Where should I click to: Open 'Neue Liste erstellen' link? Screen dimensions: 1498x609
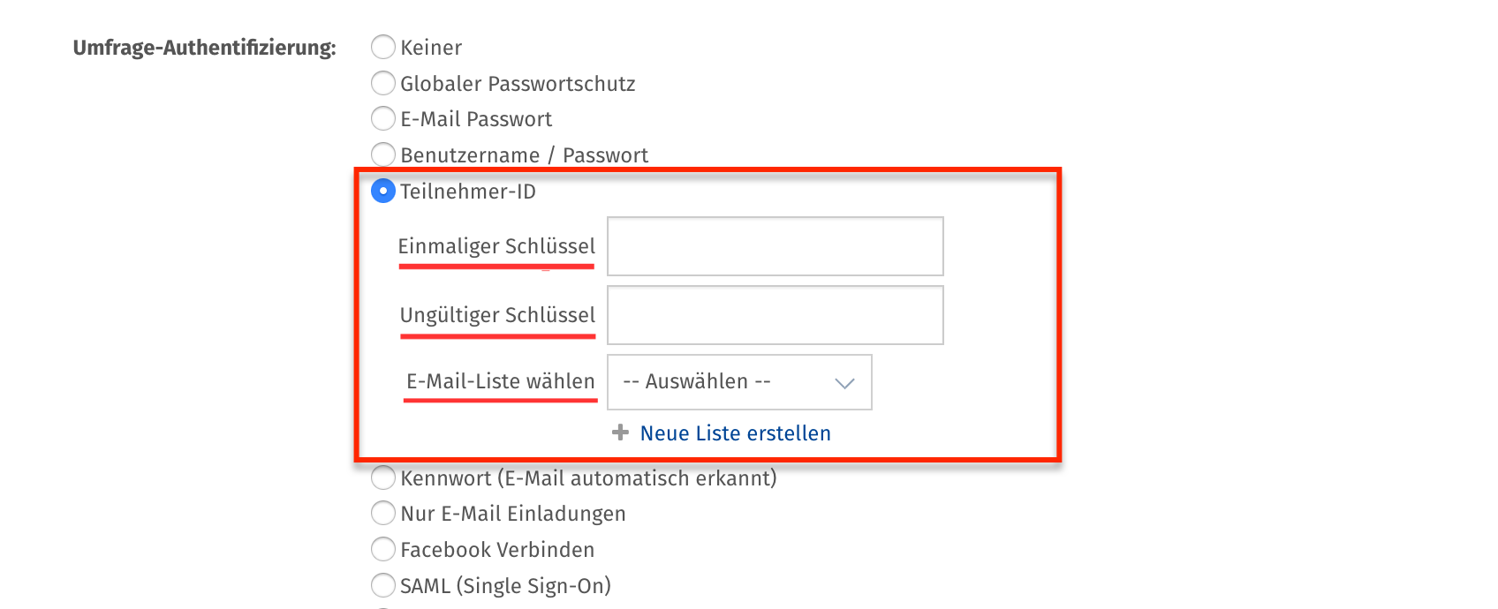[x=735, y=432]
